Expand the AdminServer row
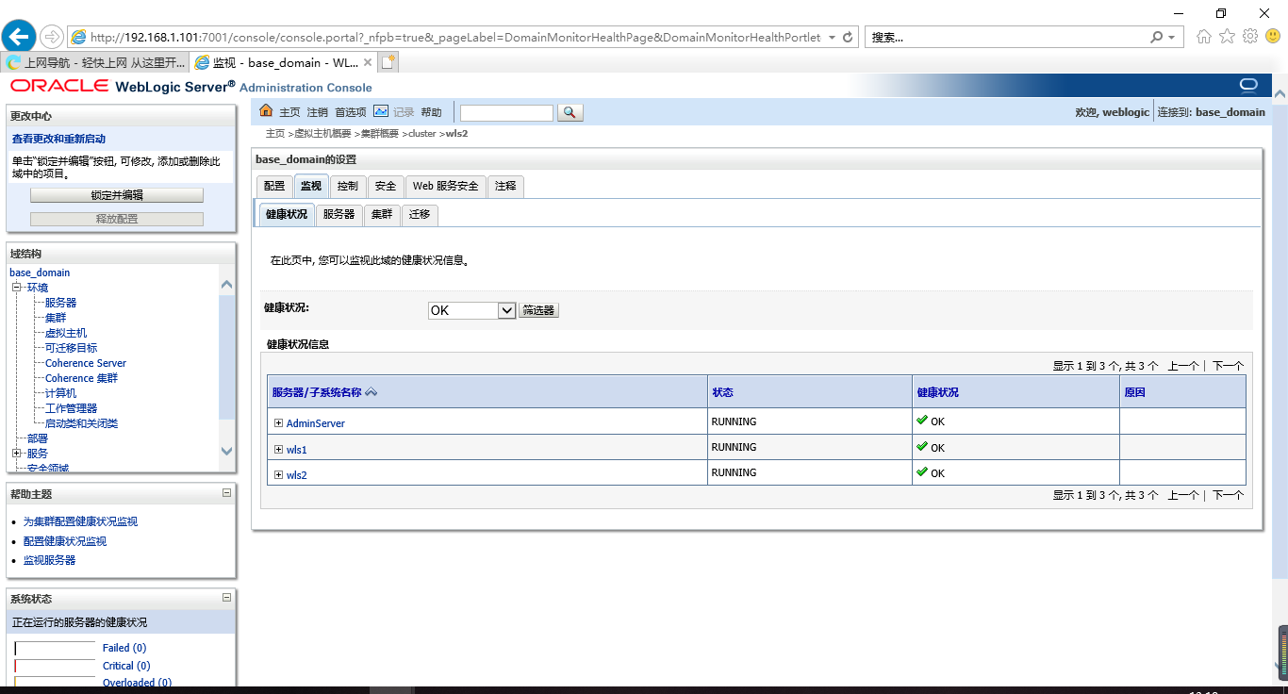This screenshot has width=1288, height=694. click(278, 422)
